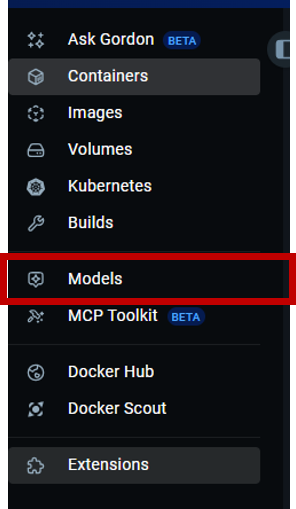This screenshot has width=296, height=509.
Task: Click the Kubernetes wheel icon
Action: [x=36, y=186]
